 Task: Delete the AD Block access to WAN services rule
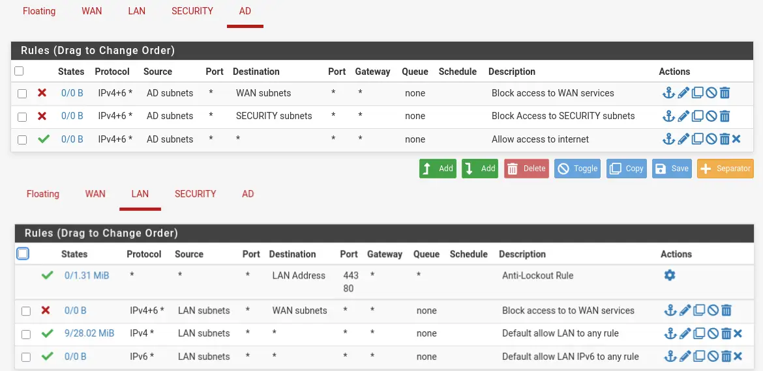(x=725, y=93)
